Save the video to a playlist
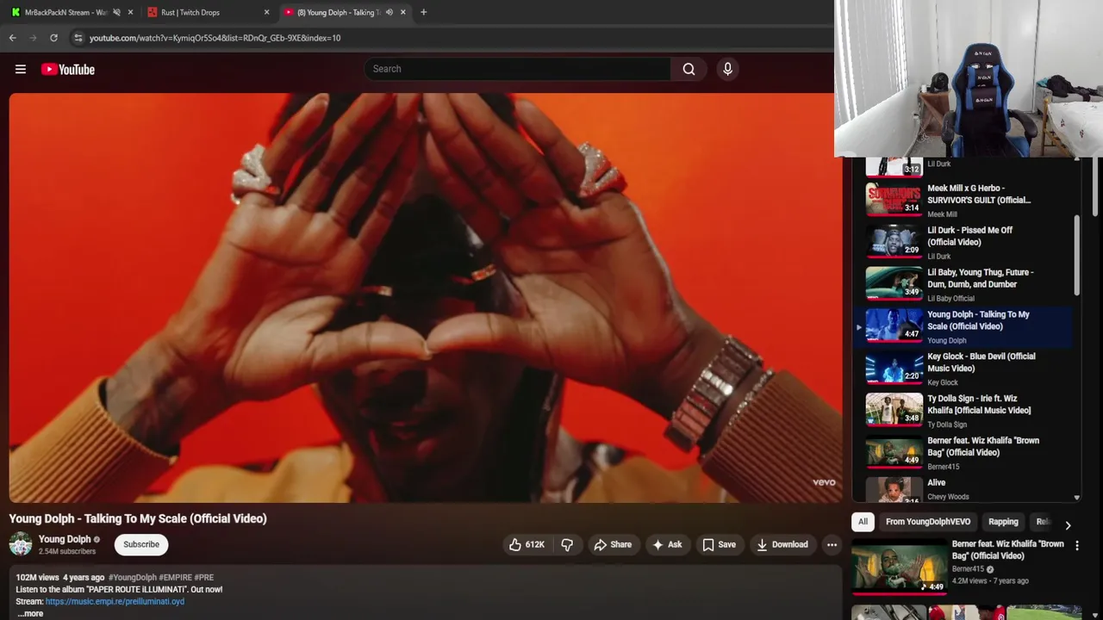The width and height of the screenshot is (1103, 620). [x=719, y=544]
